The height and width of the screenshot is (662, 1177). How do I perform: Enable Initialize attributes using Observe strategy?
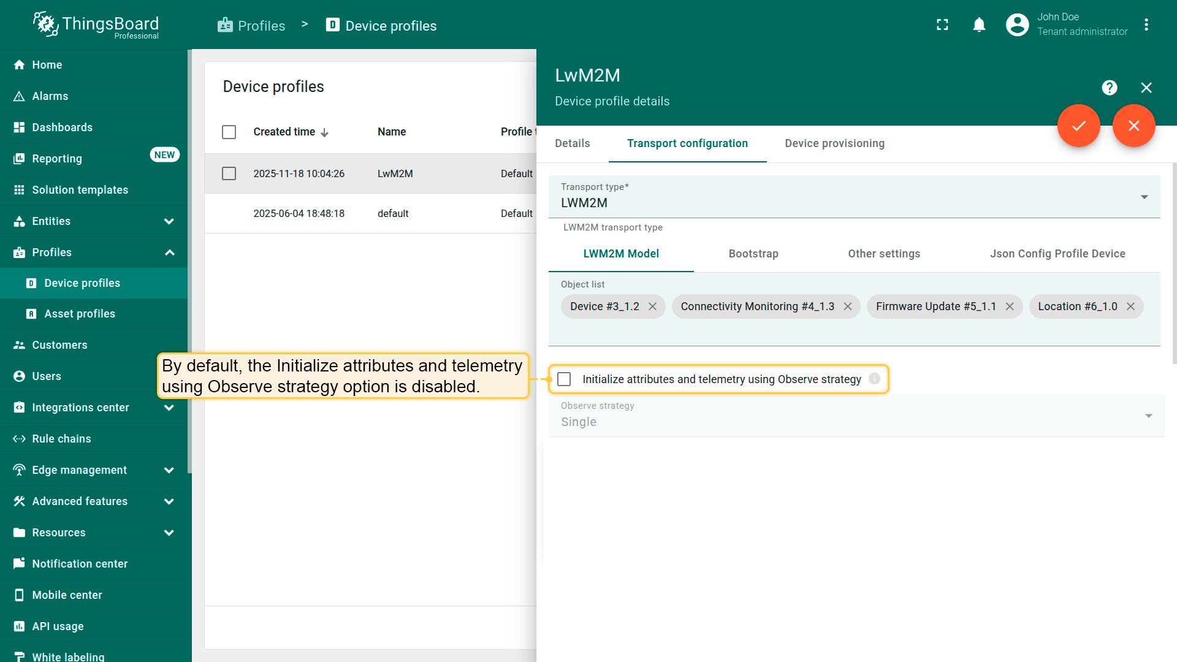[564, 379]
